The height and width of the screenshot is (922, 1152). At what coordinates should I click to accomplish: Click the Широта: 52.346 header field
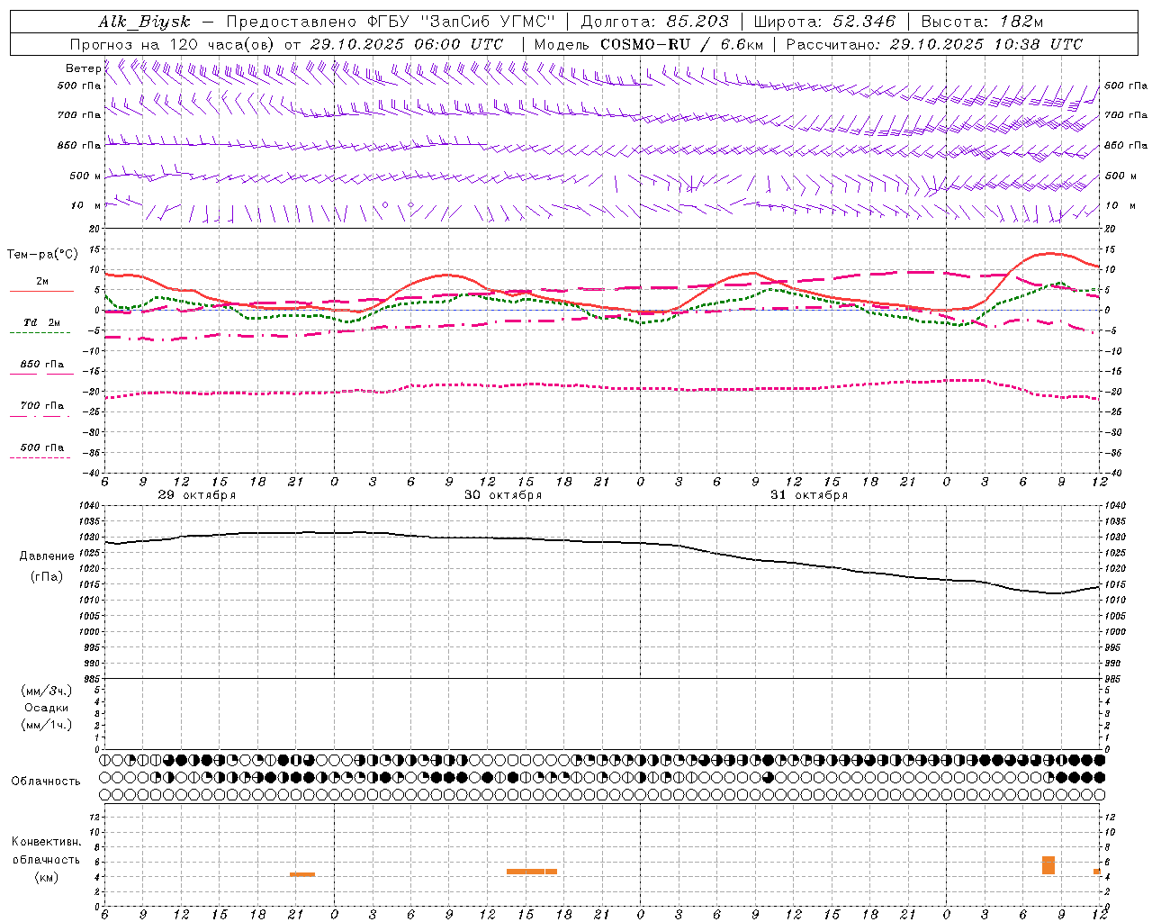pyautogui.click(x=824, y=22)
